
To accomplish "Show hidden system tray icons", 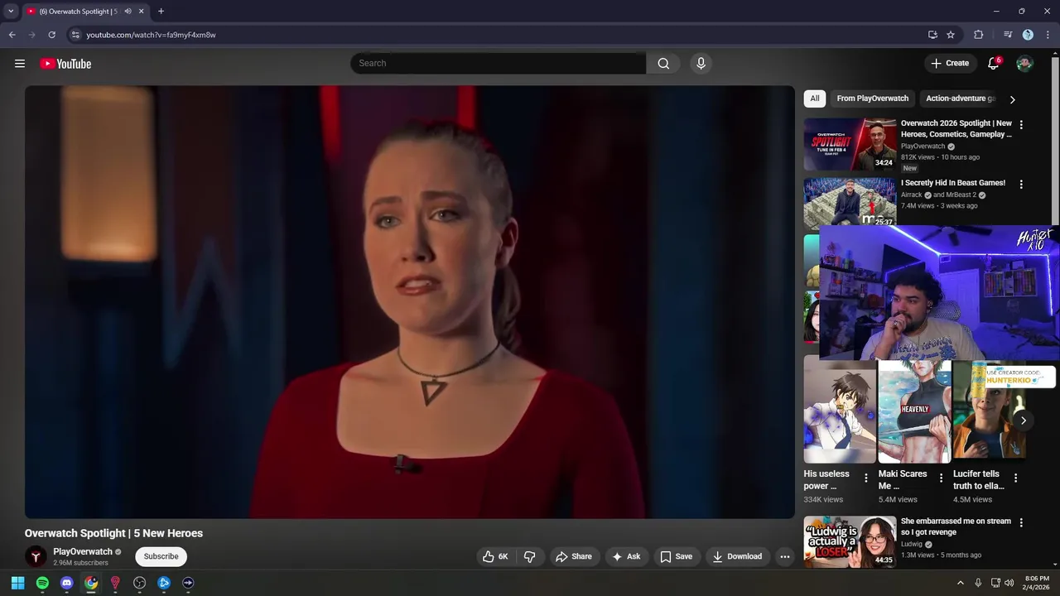I will pyautogui.click(x=961, y=583).
